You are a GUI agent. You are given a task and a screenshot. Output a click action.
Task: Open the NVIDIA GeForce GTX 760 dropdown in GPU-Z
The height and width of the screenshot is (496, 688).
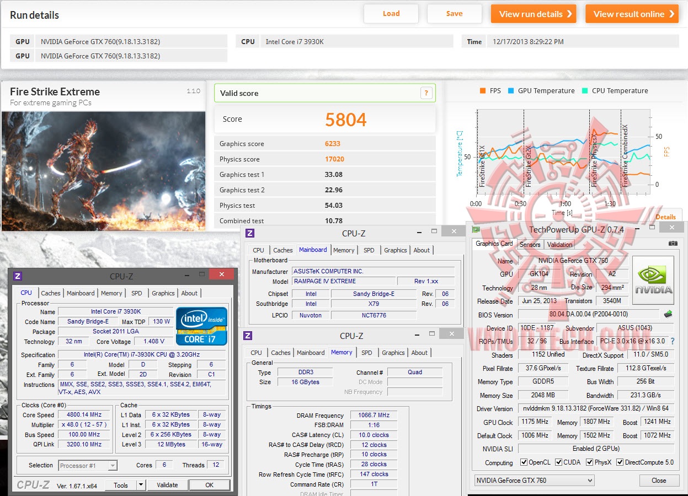534,481
